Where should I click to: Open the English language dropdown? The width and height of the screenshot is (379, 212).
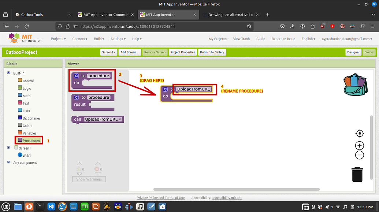[308, 38]
